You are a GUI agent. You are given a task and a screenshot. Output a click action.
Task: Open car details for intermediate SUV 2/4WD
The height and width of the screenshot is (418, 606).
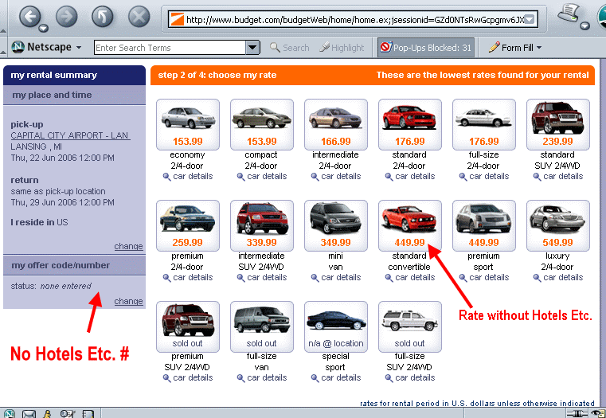(x=262, y=278)
